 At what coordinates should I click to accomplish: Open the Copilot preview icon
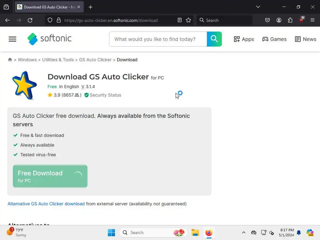pos(310,232)
